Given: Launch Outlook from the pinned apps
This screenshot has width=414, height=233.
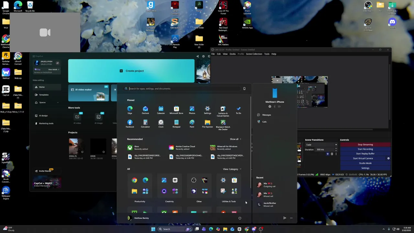Looking at the screenshot, I should (x=145, y=110).
